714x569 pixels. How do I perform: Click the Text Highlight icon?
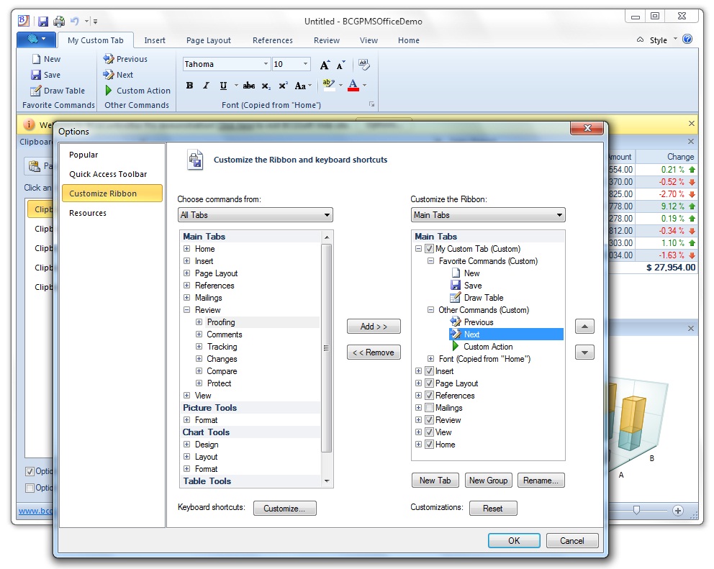328,84
